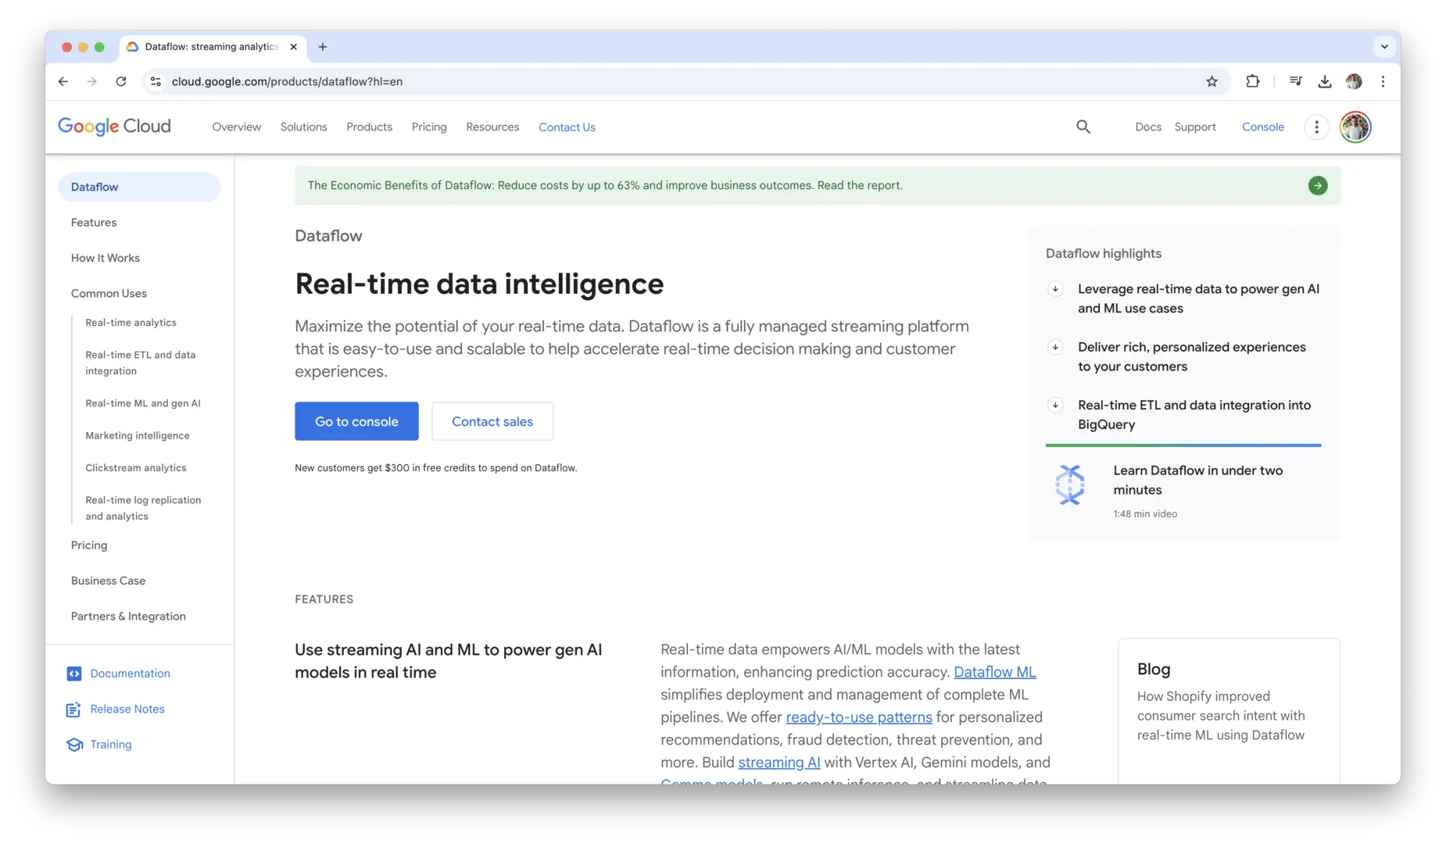The height and width of the screenshot is (844, 1446).
Task: Click the user profile avatar
Action: tap(1355, 127)
